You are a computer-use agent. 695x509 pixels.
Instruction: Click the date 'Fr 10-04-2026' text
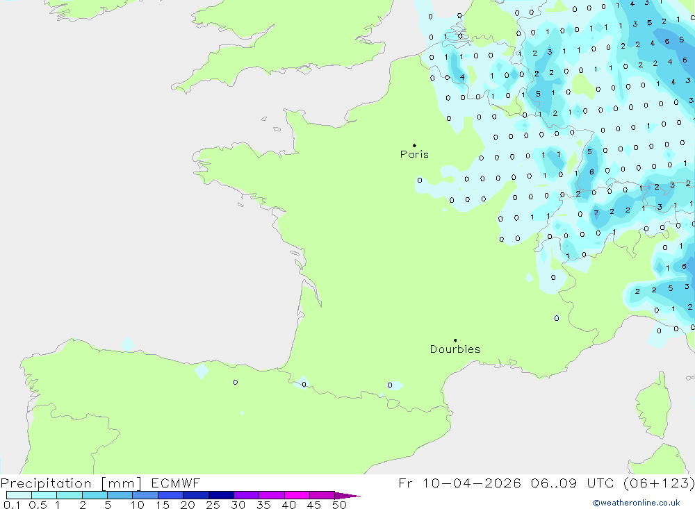pos(459,483)
